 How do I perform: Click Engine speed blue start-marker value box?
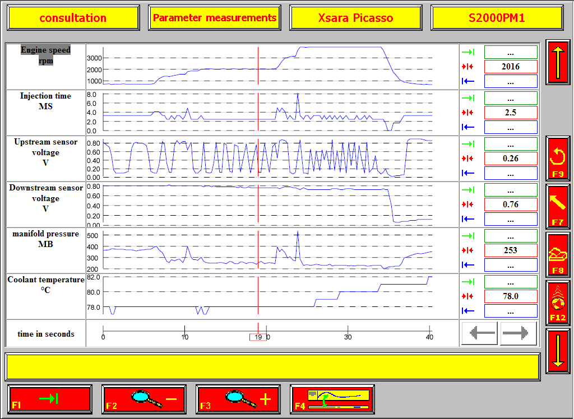pyautogui.click(x=511, y=81)
